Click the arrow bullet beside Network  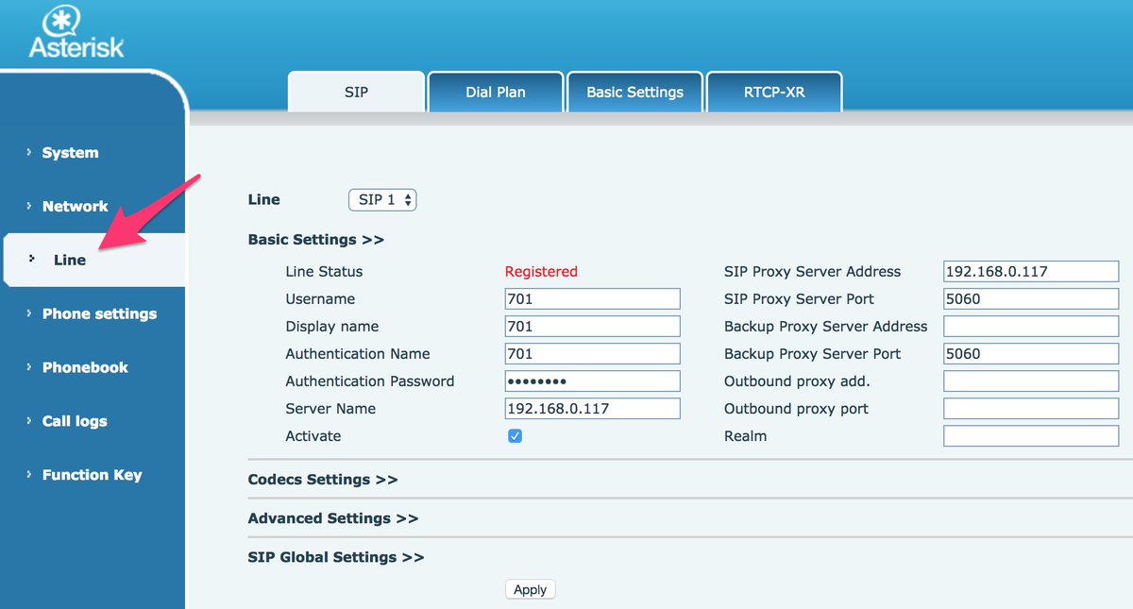tap(29, 206)
